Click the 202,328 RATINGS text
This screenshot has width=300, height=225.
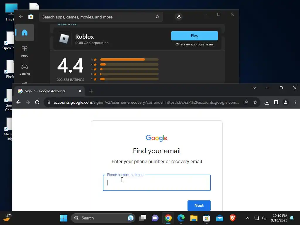(x=70, y=80)
